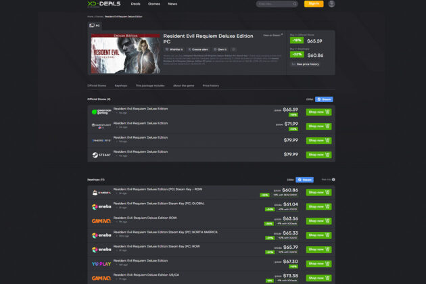Click the Create alert button
426x284 pixels.
198,49
